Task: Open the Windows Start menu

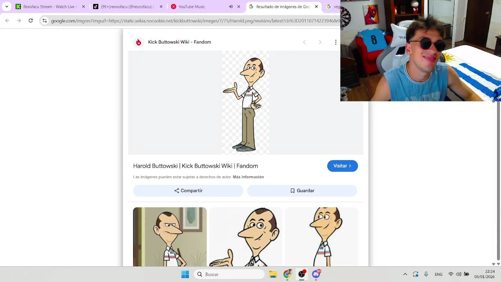Action: tap(185, 274)
